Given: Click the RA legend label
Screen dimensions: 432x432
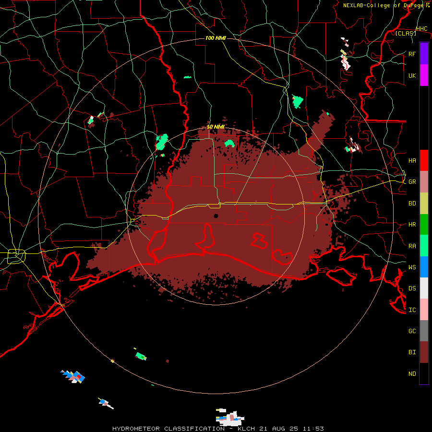Looking at the screenshot, I should point(412,246).
